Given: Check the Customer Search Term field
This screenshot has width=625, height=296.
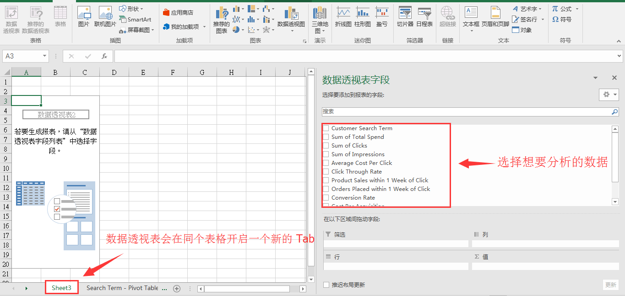Looking at the screenshot, I should (326, 128).
